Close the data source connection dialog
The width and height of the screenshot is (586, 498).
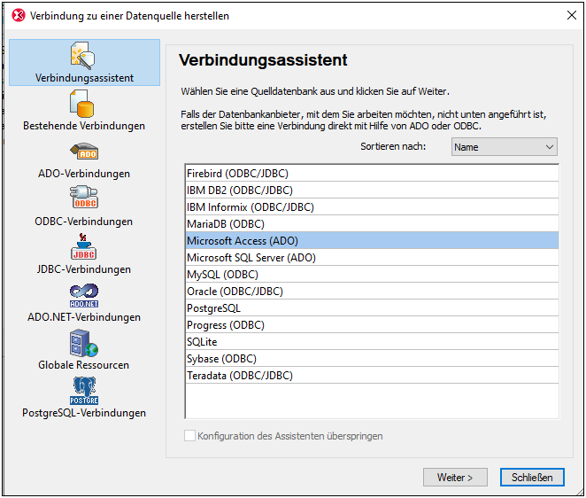[572, 15]
